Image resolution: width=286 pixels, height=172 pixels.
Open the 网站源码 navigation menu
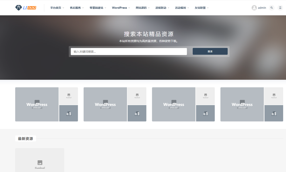pyautogui.click(x=142, y=8)
